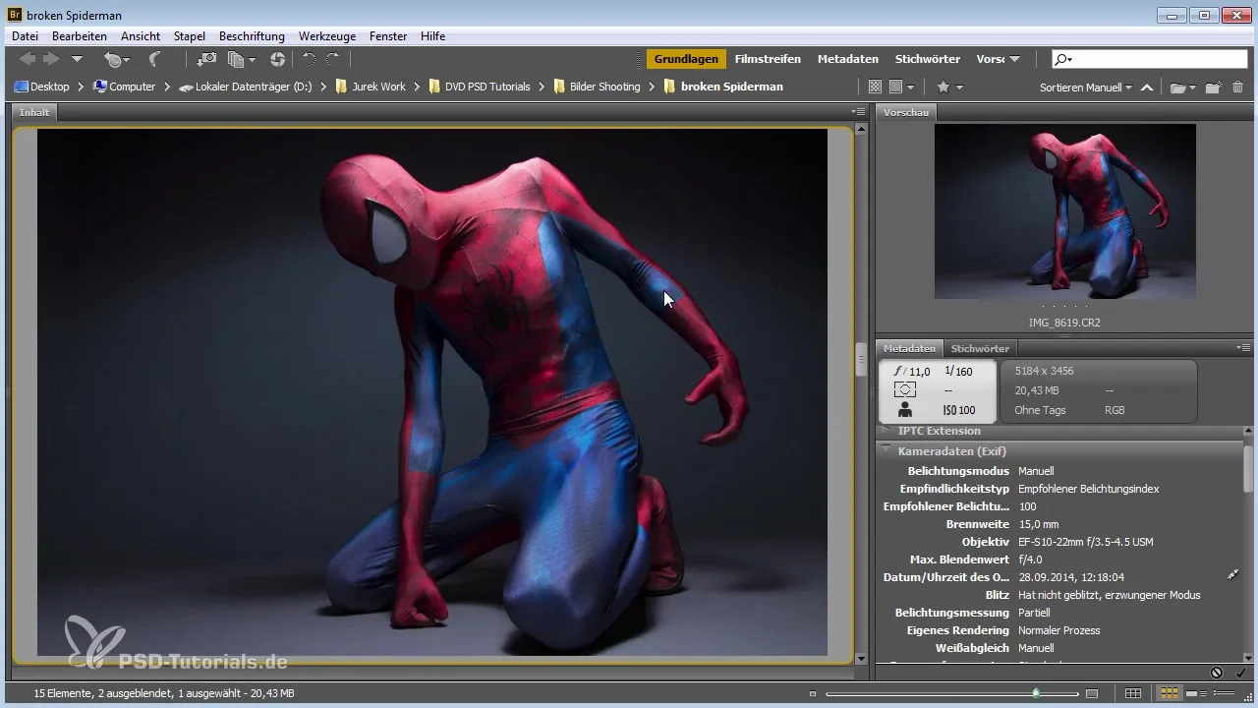Open the Hilfe menu
Viewport: 1258px width, 708px height.
click(x=432, y=36)
